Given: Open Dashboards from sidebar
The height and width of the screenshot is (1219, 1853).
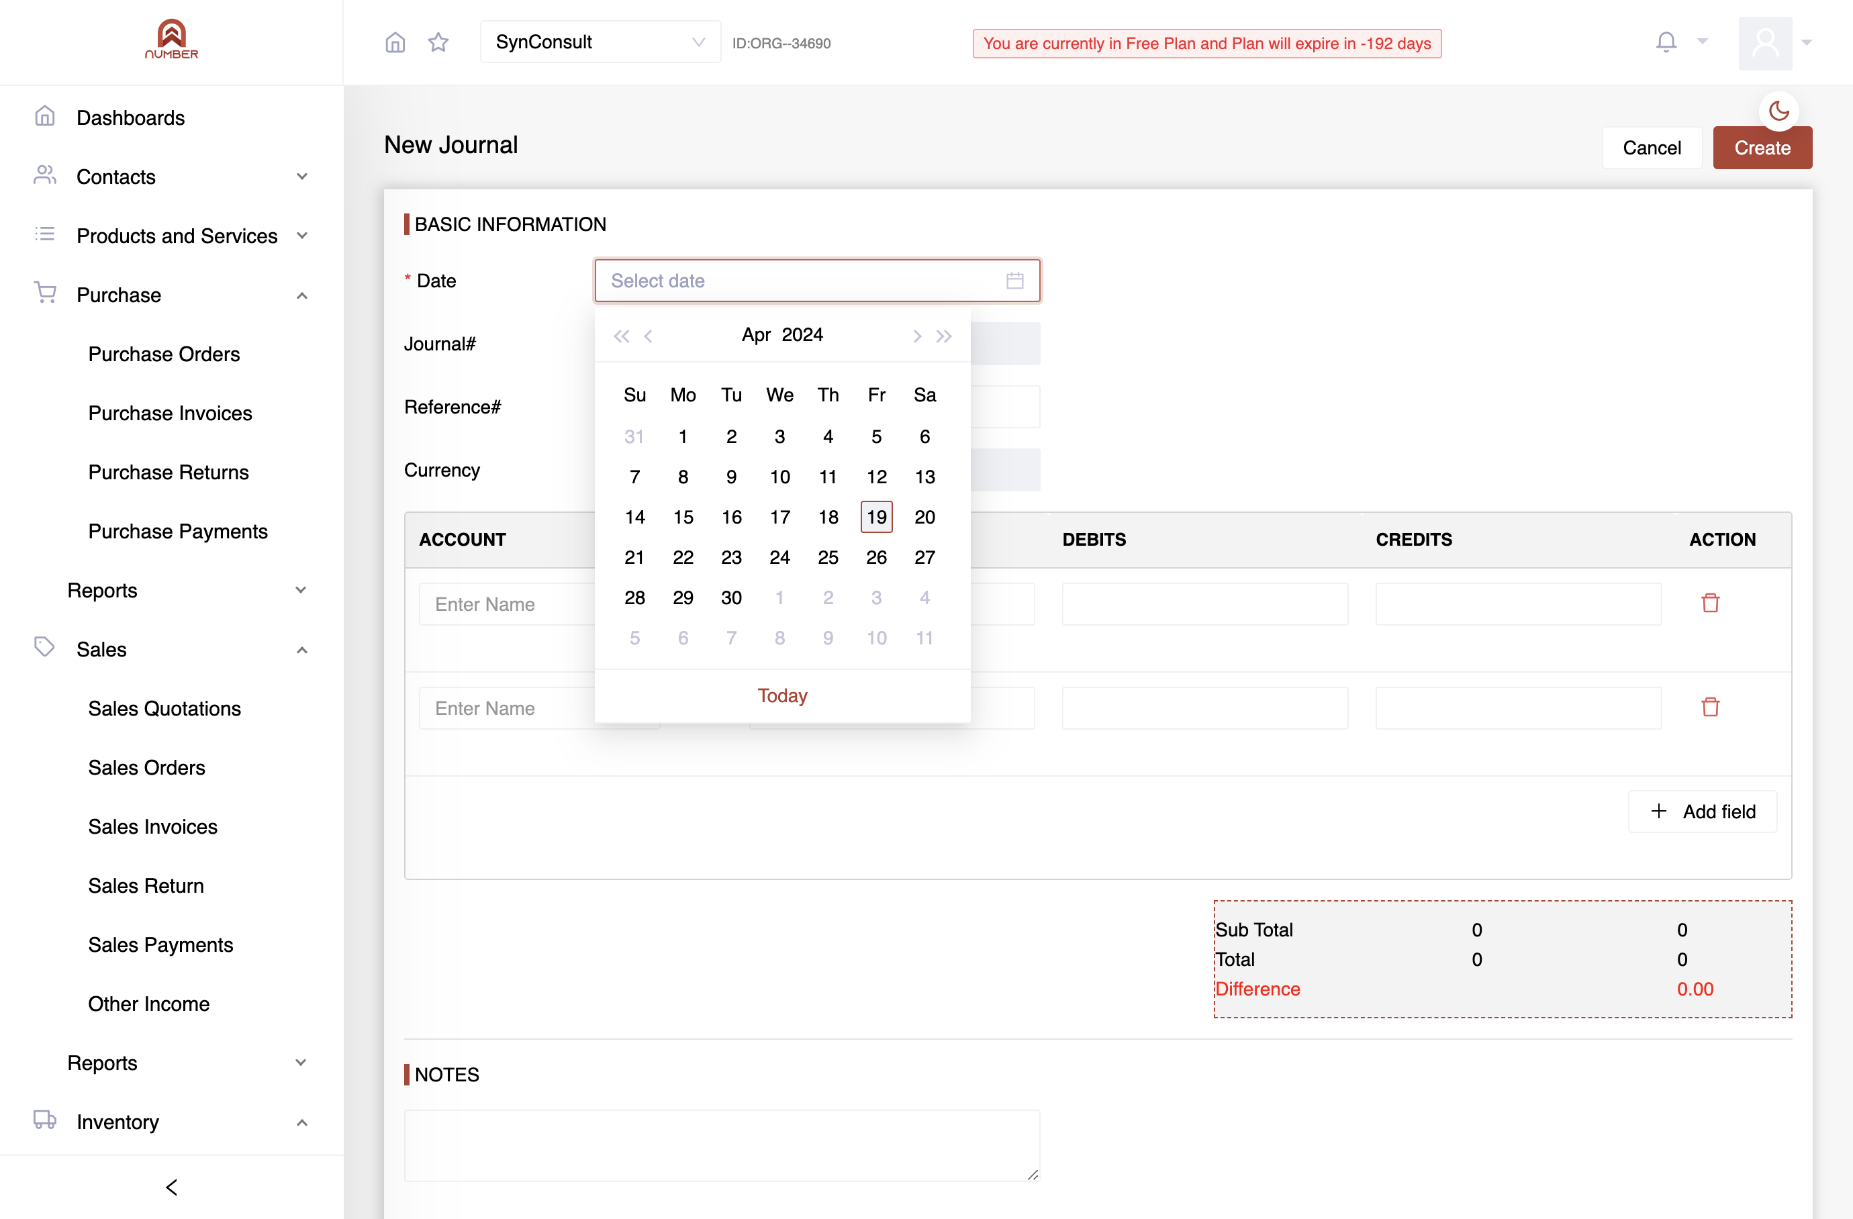Looking at the screenshot, I should click(x=130, y=117).
